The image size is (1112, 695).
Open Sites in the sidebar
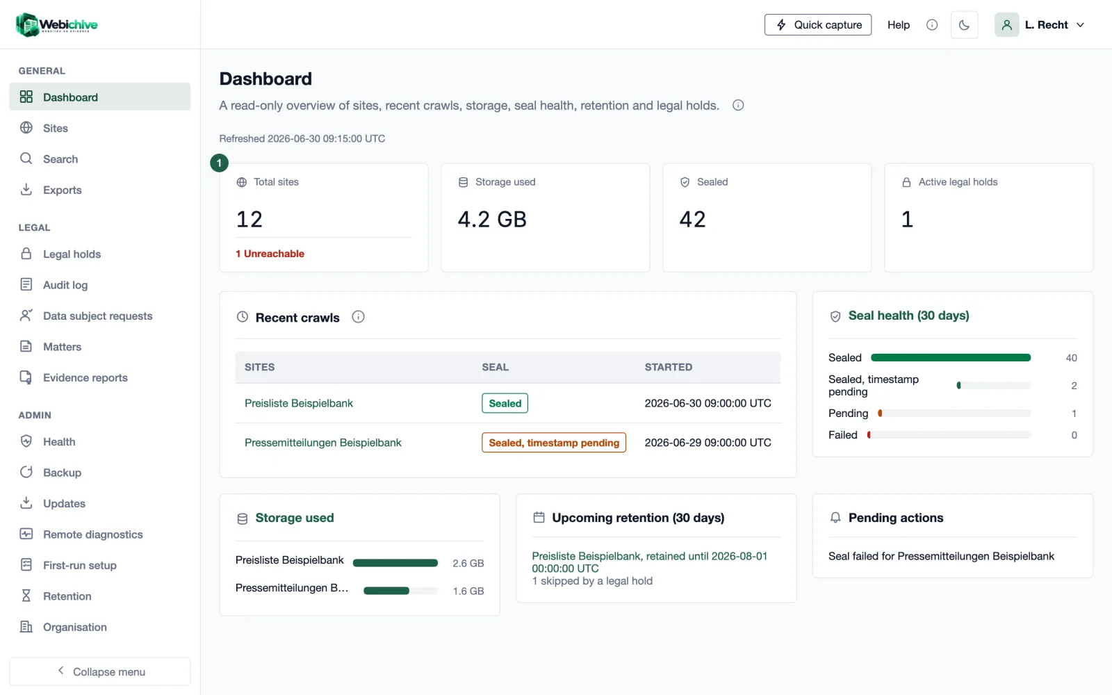(x=100, y=128)
